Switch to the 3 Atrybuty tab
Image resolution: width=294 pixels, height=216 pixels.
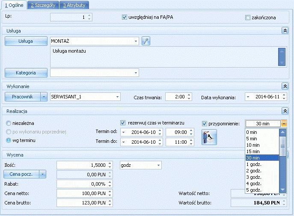(74, 5)
